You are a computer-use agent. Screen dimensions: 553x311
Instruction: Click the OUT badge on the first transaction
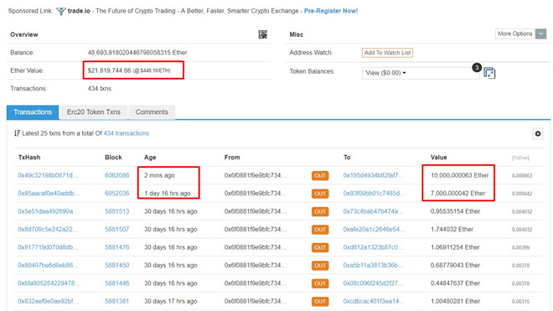(x=320, y=176)
